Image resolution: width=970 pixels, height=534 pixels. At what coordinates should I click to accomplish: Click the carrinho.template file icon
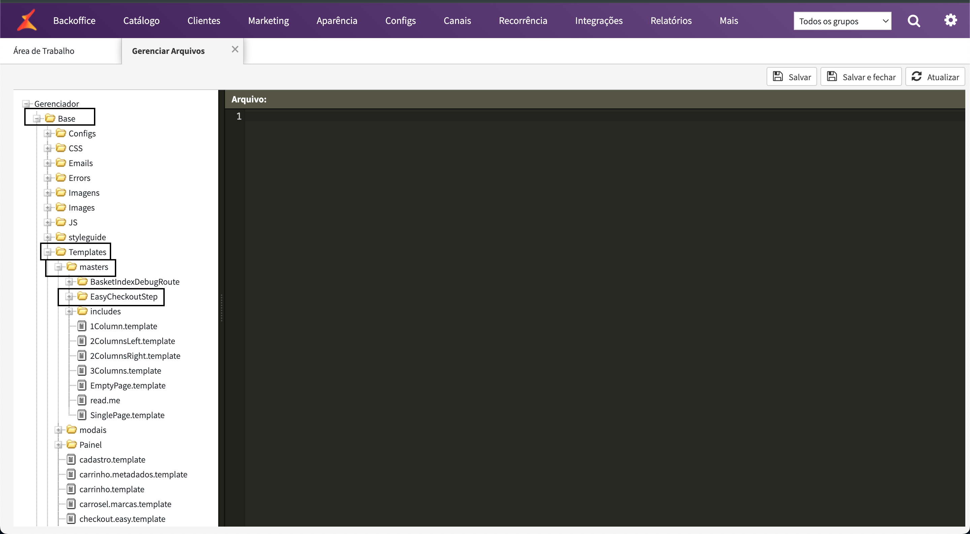(71, 489)
